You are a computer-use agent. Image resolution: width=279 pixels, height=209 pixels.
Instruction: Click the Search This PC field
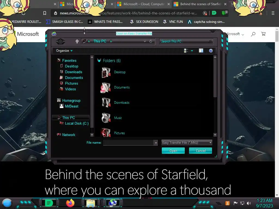point(186,41)
